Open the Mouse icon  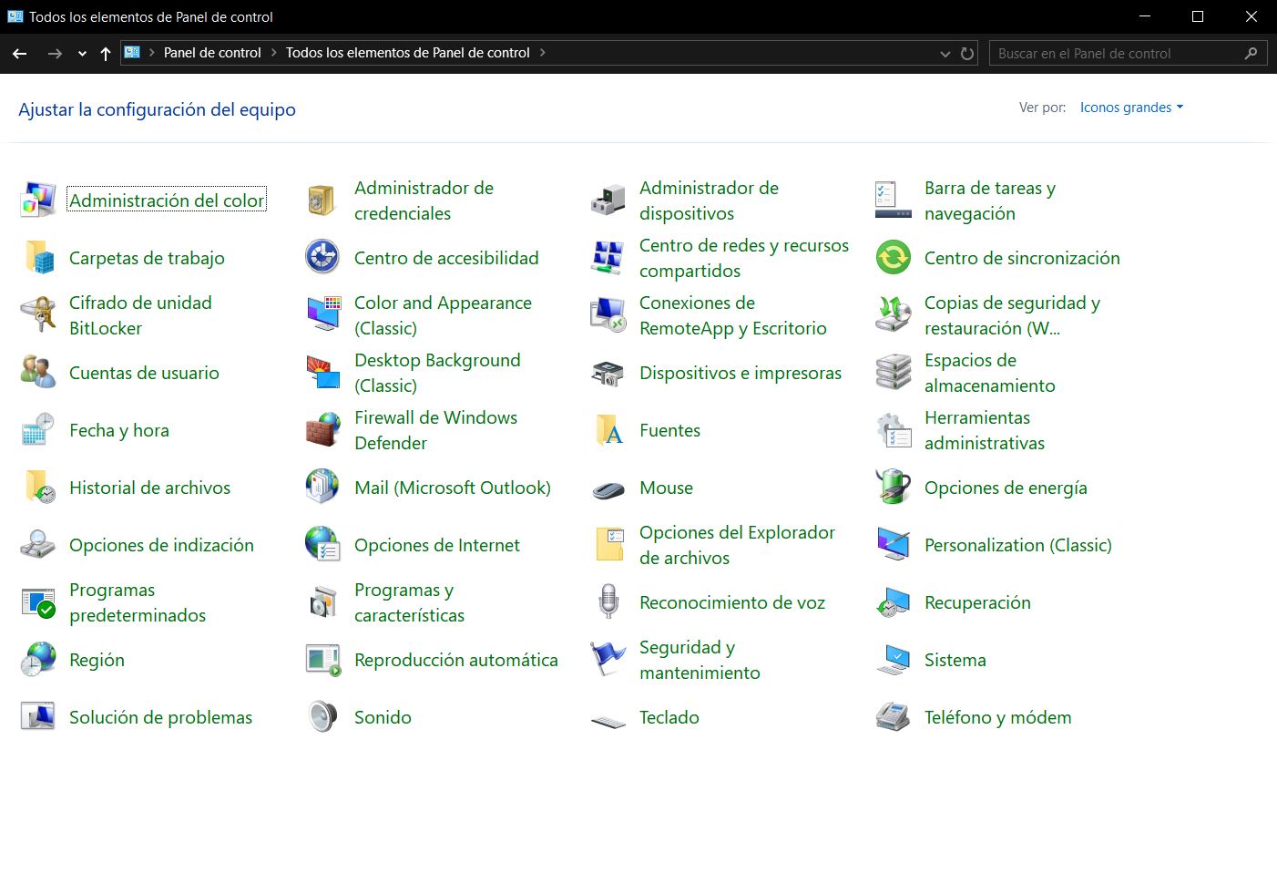tap(608, 488)
